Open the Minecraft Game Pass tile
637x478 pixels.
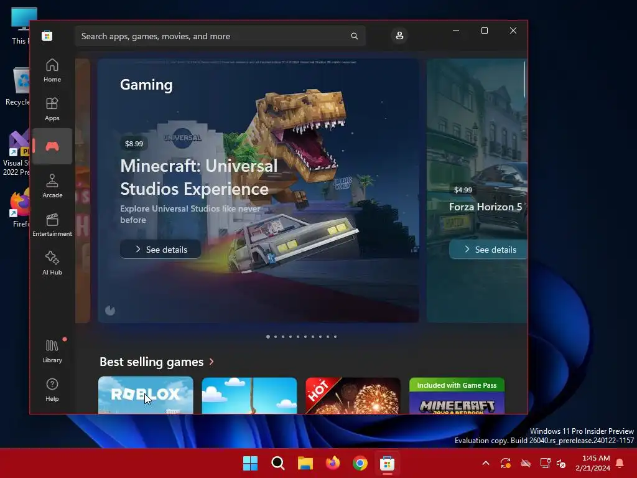click(x=457, y=395)
